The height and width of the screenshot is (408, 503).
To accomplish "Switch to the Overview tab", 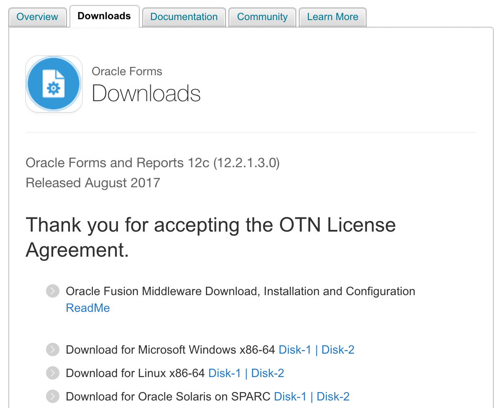I will coord(37,17).
